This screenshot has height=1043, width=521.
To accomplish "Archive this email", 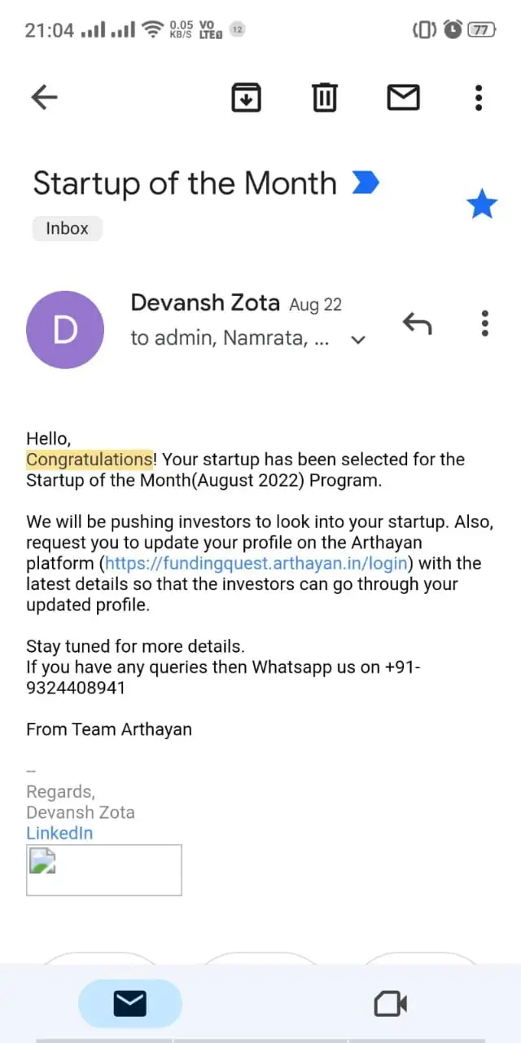I will tap(247, 98).
